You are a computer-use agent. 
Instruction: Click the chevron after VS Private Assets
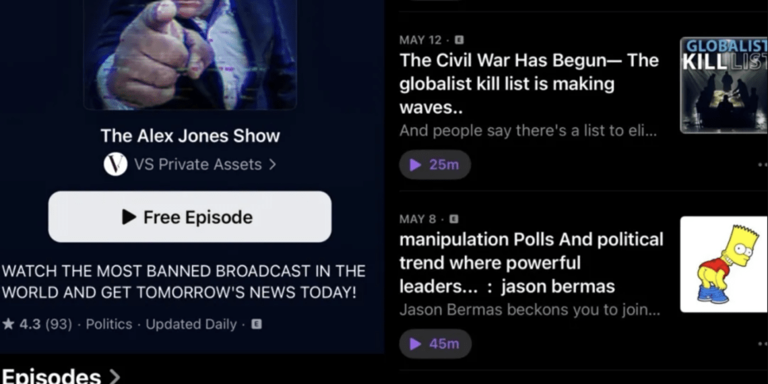tap(272, 164)
